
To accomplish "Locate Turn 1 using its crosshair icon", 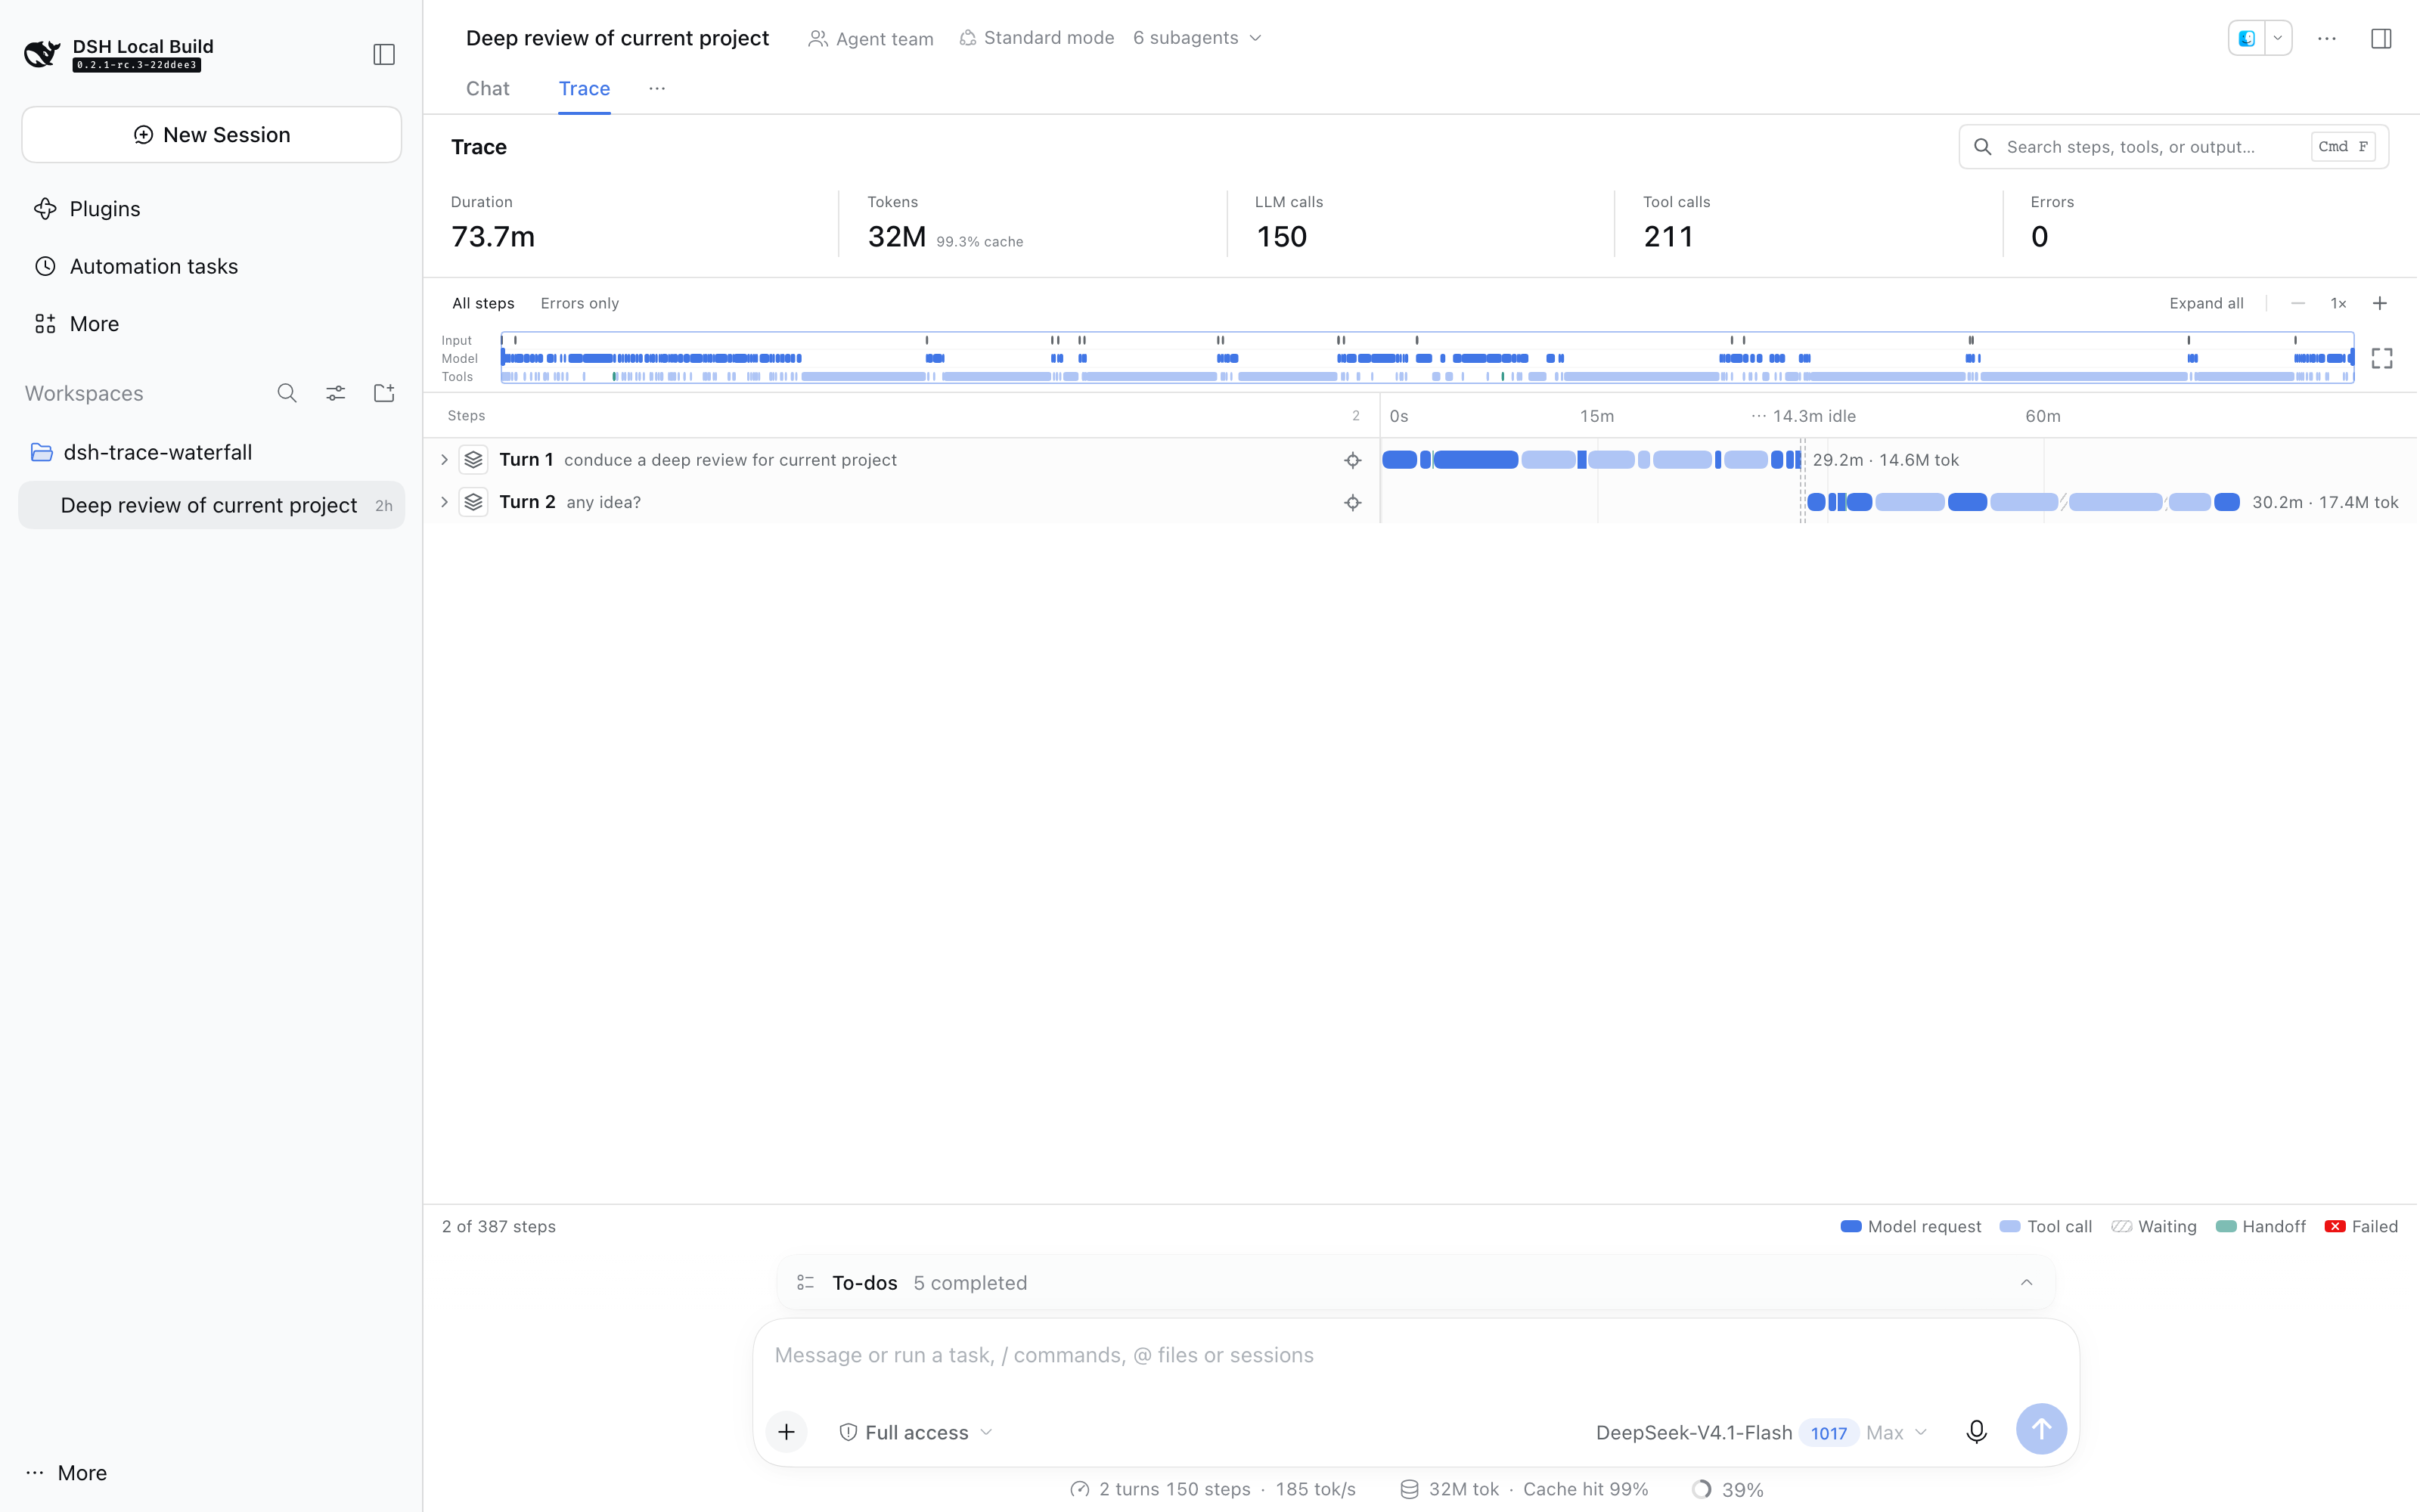I will (x=1352, y=460).
